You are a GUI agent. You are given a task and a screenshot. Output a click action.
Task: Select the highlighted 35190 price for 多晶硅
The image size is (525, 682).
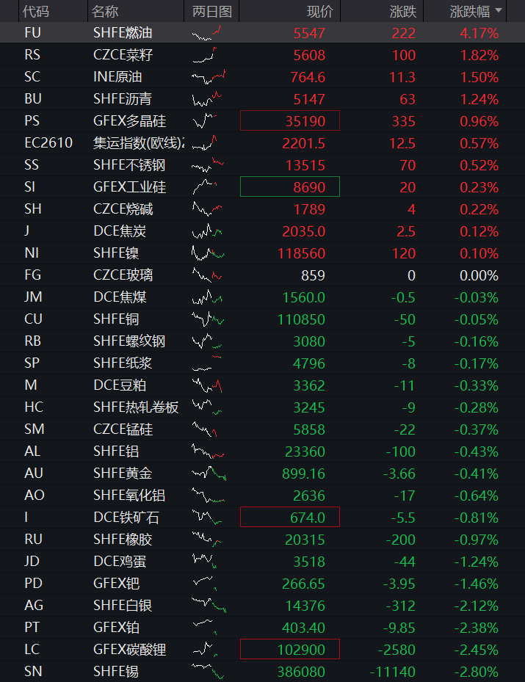pyautogui.click(x=290, y=120)
